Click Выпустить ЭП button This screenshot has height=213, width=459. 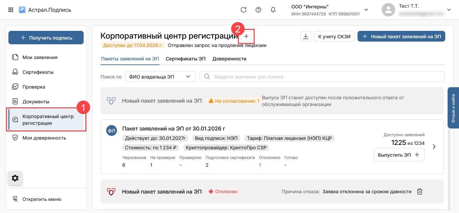pyautogui.click(x=399, y=155)
